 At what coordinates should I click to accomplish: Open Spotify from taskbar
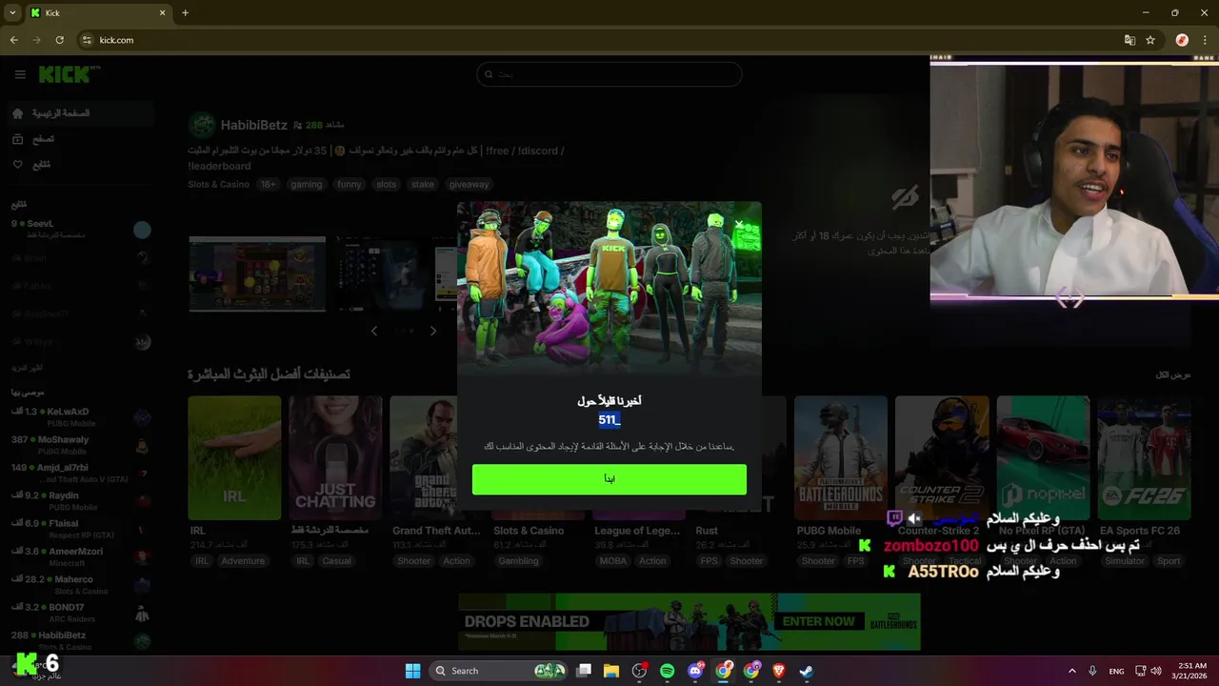click(x=668, y=671)
